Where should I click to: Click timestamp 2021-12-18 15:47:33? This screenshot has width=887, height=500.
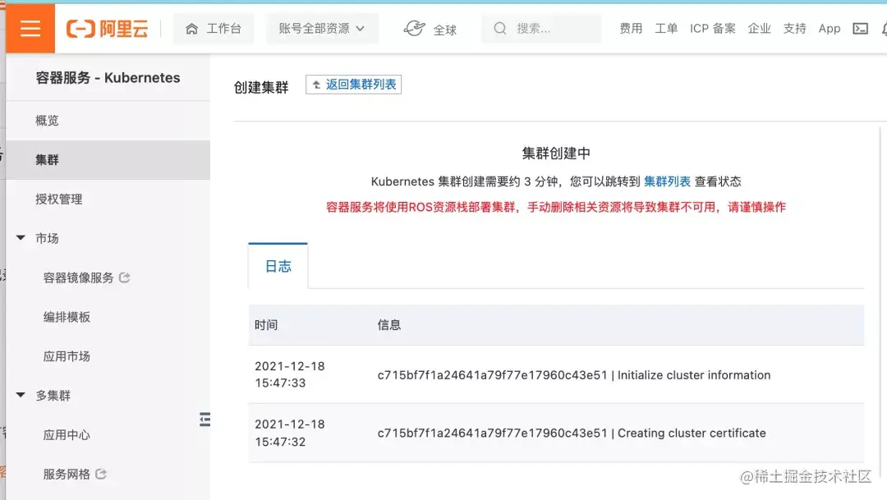(290, 374)
